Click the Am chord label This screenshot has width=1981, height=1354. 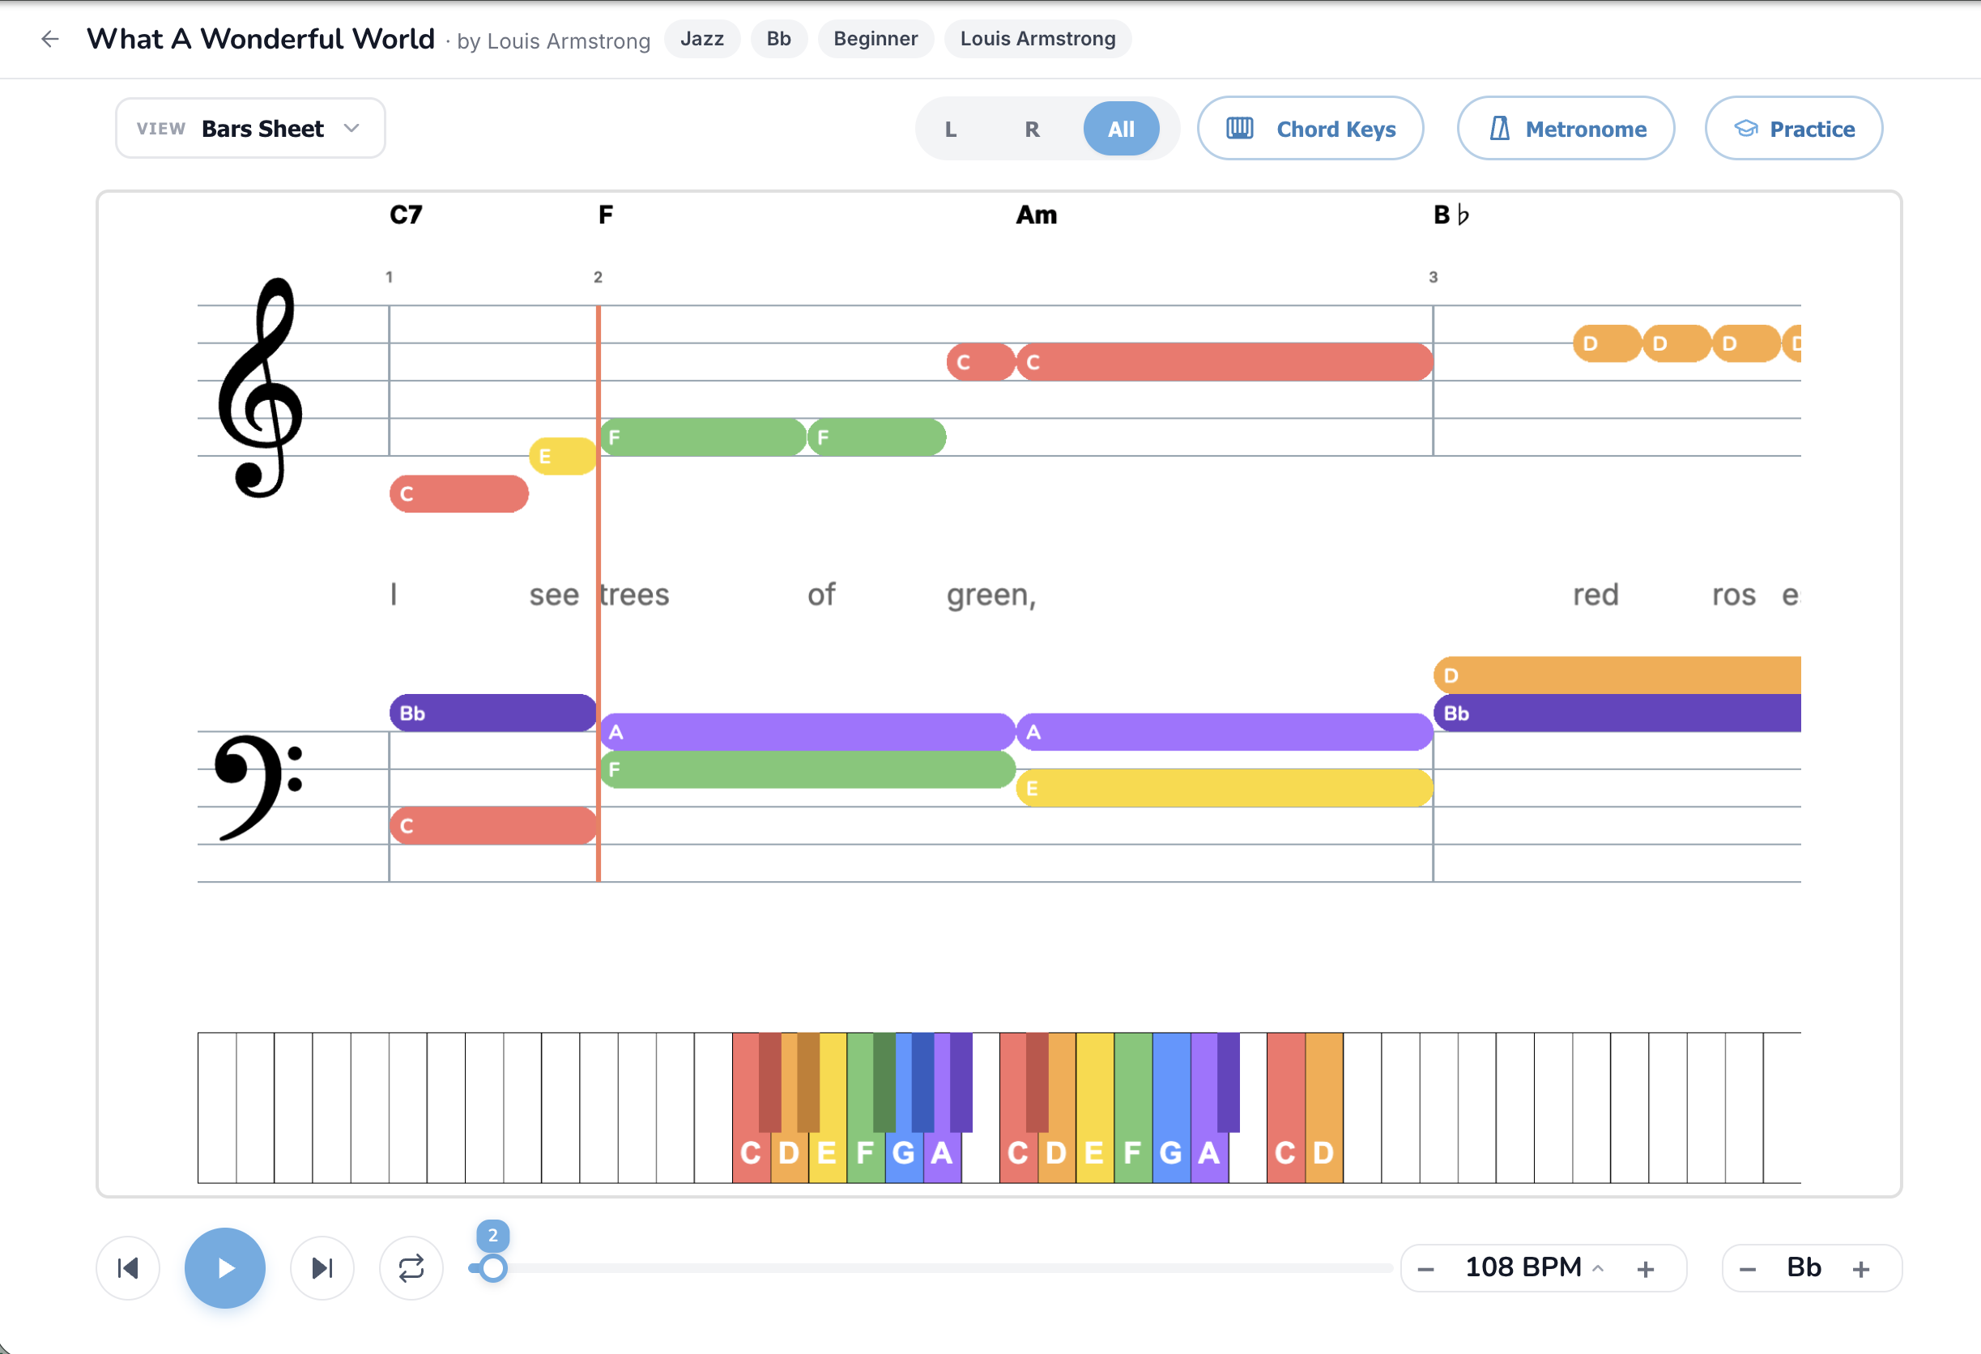click(1036, 215)
